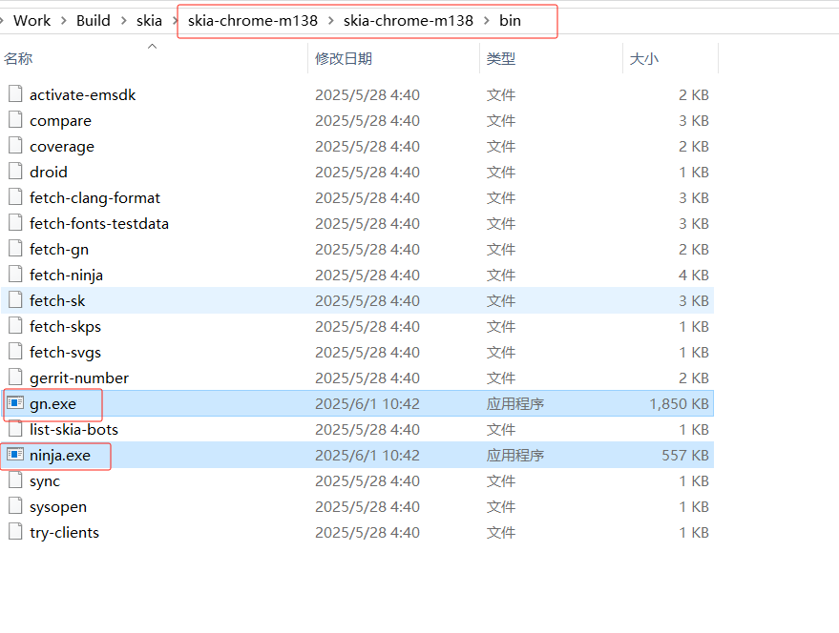Select the fetch-svgs file name
The width and height of the screenshot is (839, 633).
pyautogui.click(x=65, y=353)
